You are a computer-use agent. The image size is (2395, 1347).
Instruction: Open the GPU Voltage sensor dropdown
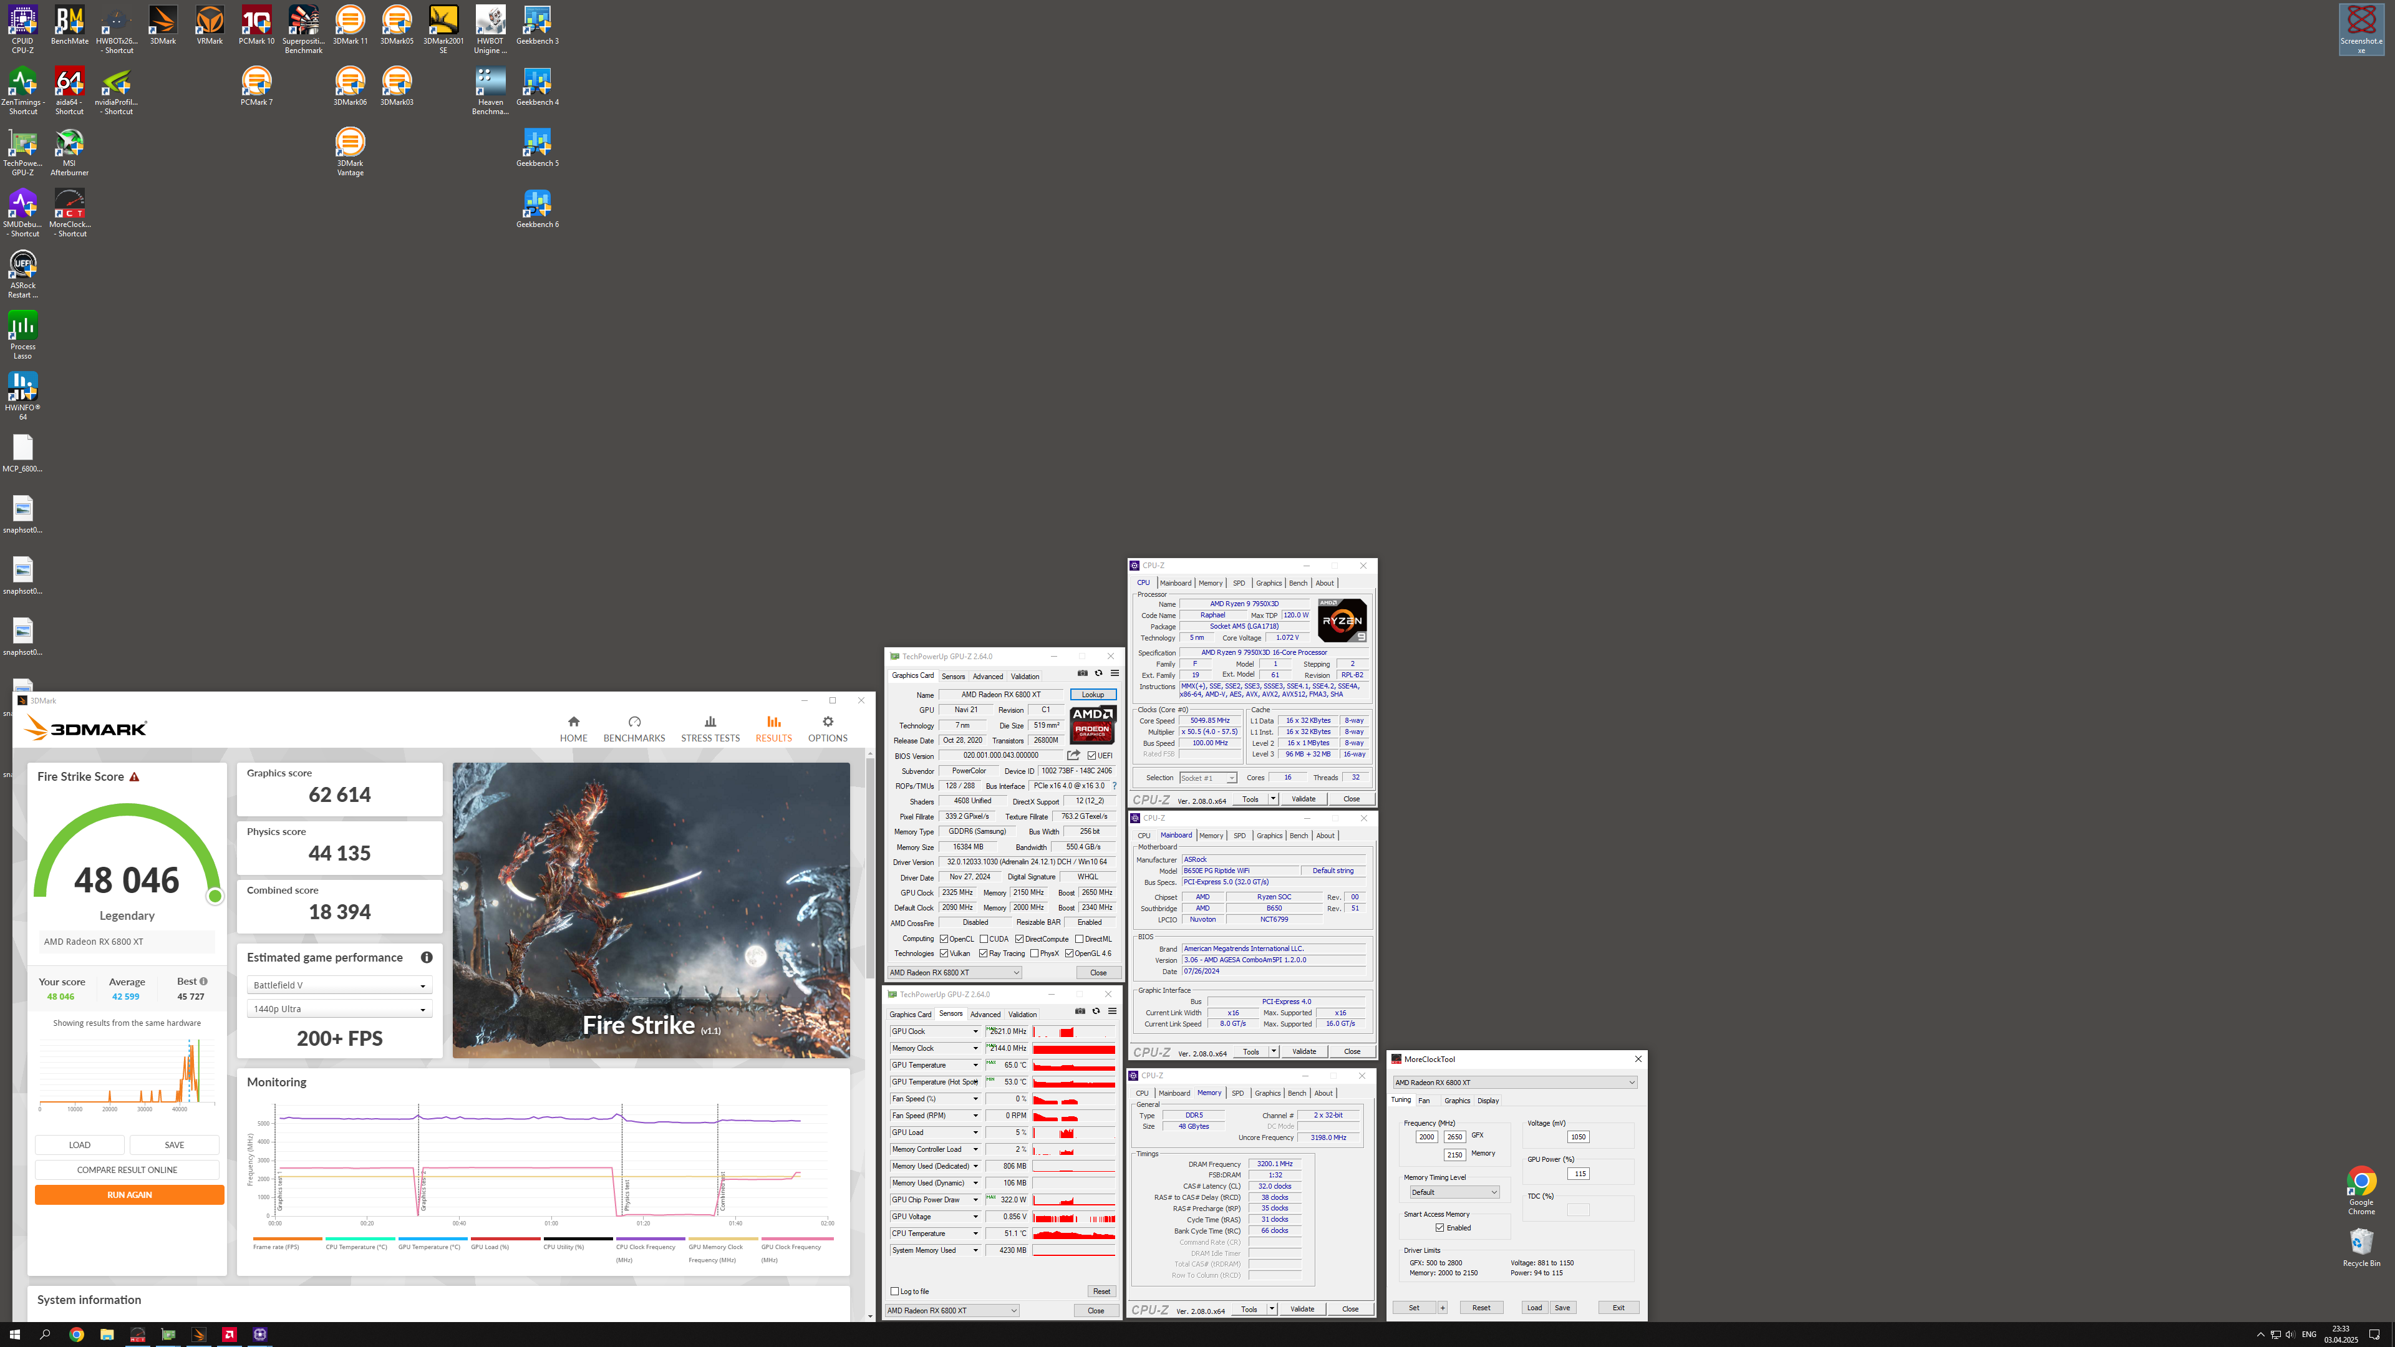tap(975, 1217)
